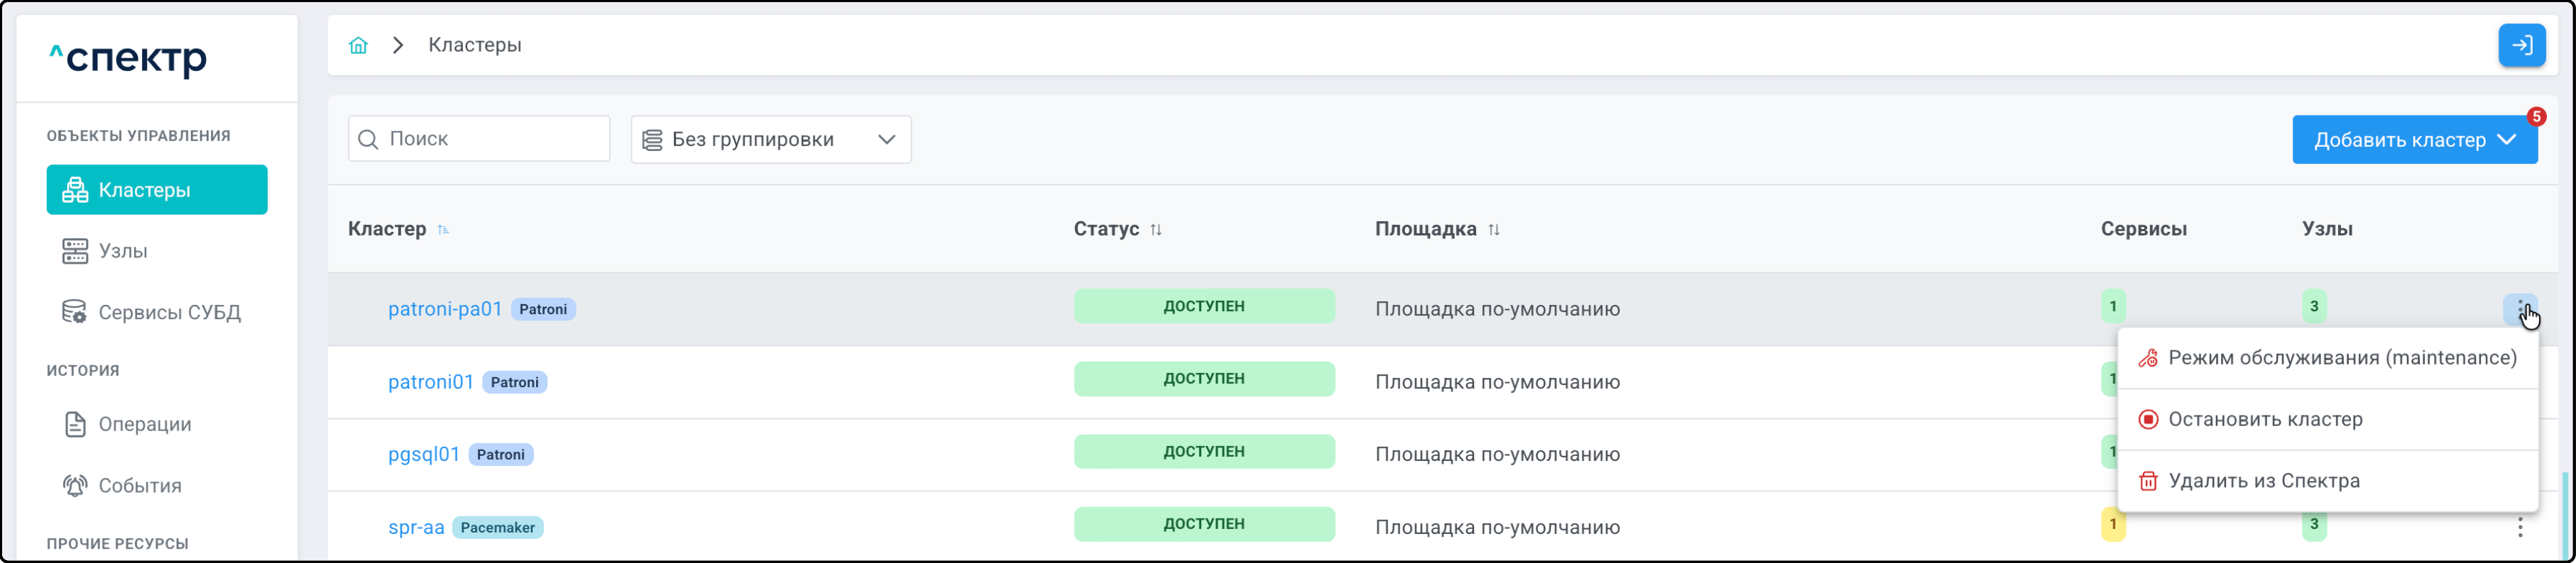Screen dimensions: 2576x563
Task: Open События in the sidebar
Action: (x=140, y=486)
